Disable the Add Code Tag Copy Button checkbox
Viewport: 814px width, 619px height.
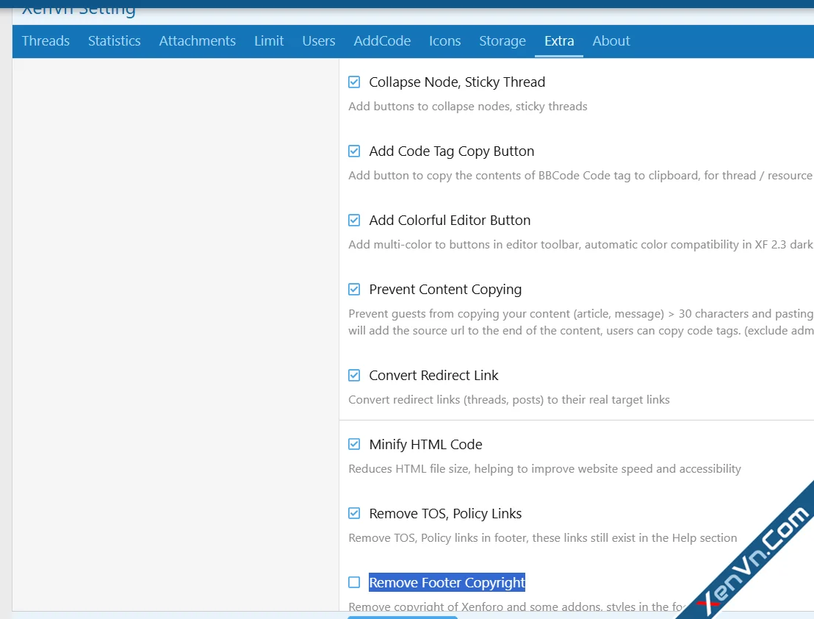coord(354,151)
